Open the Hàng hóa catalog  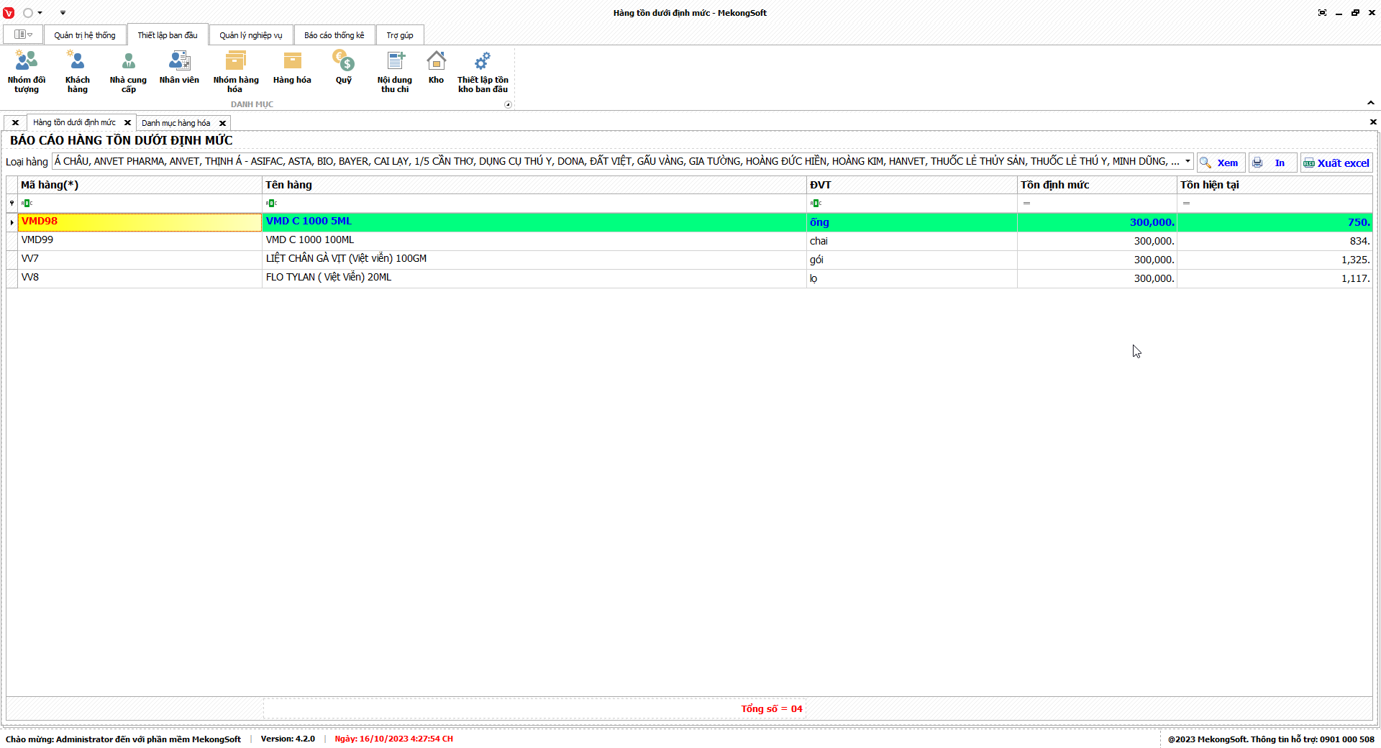292,68
